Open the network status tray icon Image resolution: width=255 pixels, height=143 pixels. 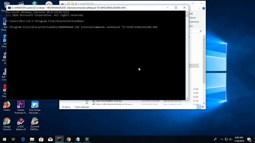226,139
